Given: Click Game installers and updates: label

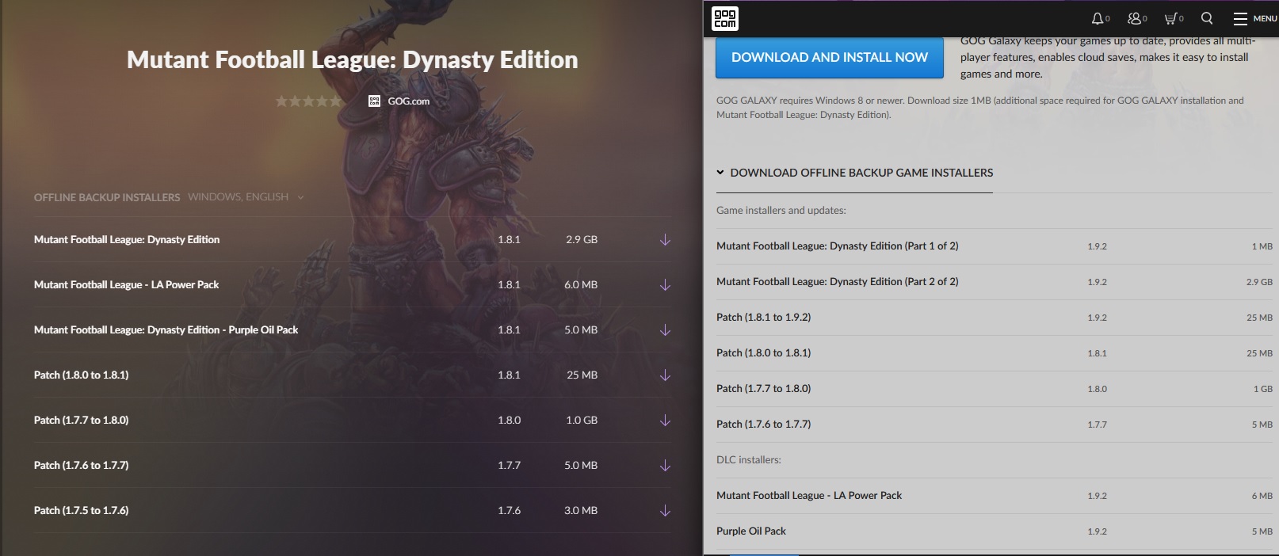Looking at the screenshot, I should (781, 211).
